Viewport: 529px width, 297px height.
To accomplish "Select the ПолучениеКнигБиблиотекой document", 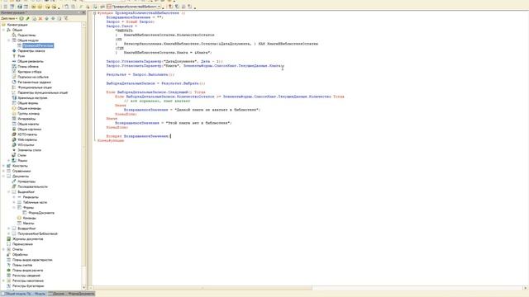I will (x=37, y=233).
